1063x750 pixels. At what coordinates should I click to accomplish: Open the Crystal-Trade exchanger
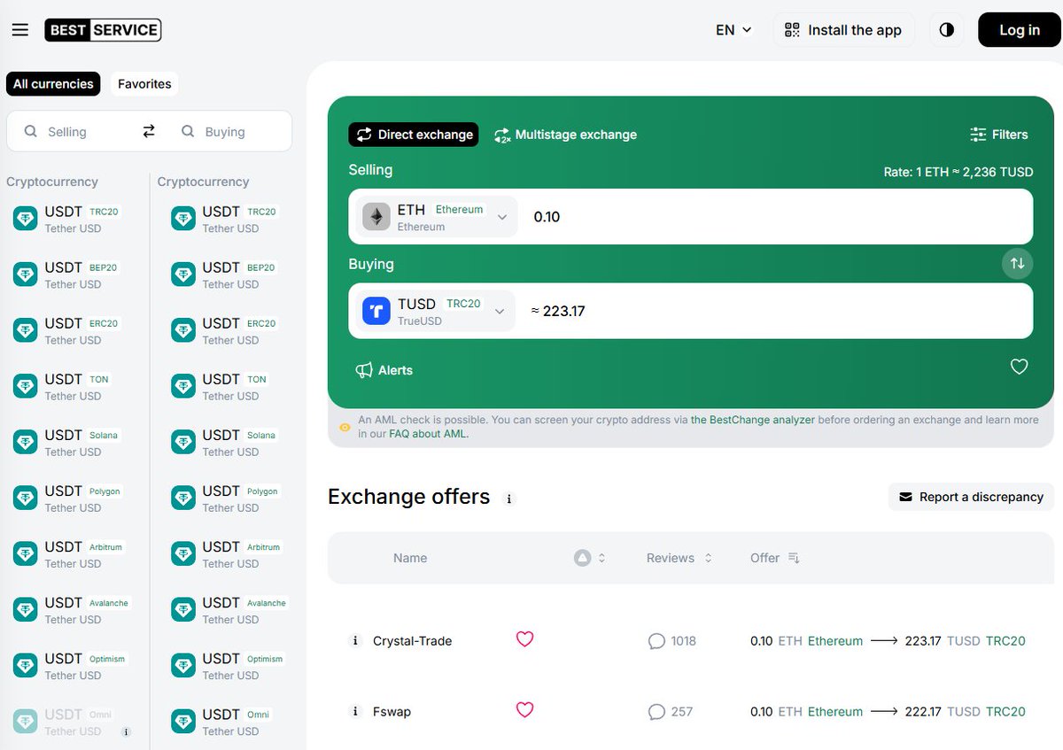[x=413, y=641]
